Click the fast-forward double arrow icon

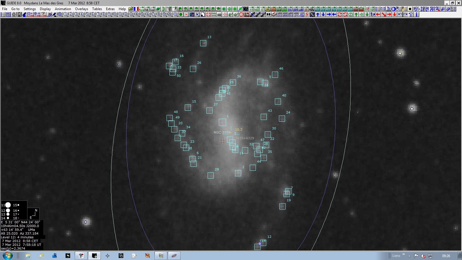tap(268, 14)
